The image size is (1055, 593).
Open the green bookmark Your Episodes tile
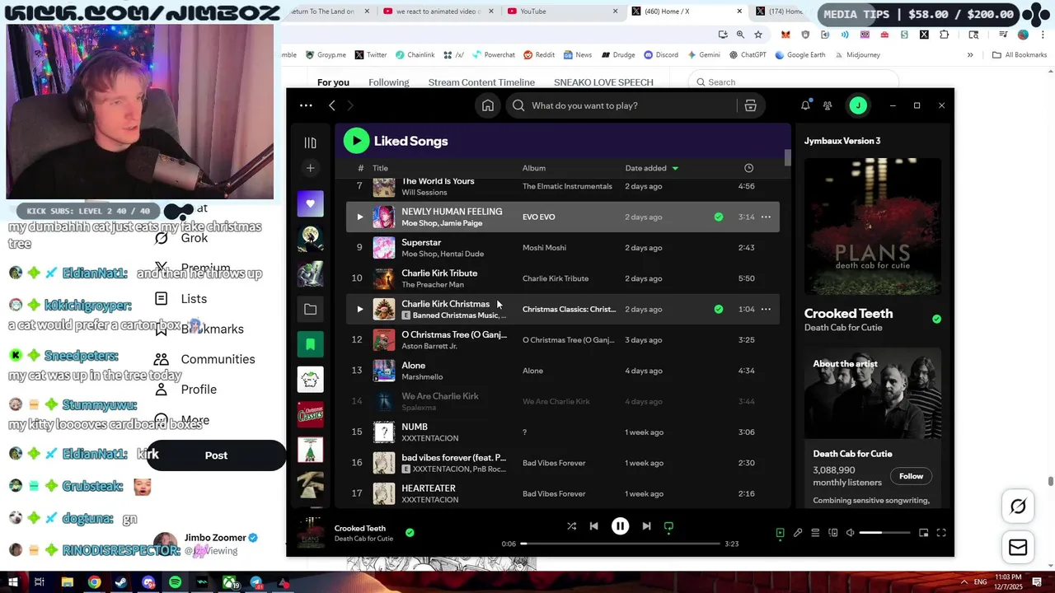point(310,344)
